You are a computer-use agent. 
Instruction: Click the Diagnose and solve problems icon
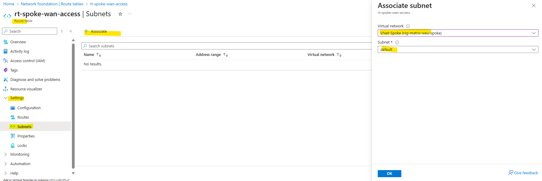tap(6, 79)
